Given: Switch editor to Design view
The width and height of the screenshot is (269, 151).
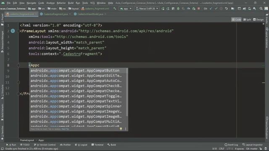Looking at the screenshot, I should 258,20.
